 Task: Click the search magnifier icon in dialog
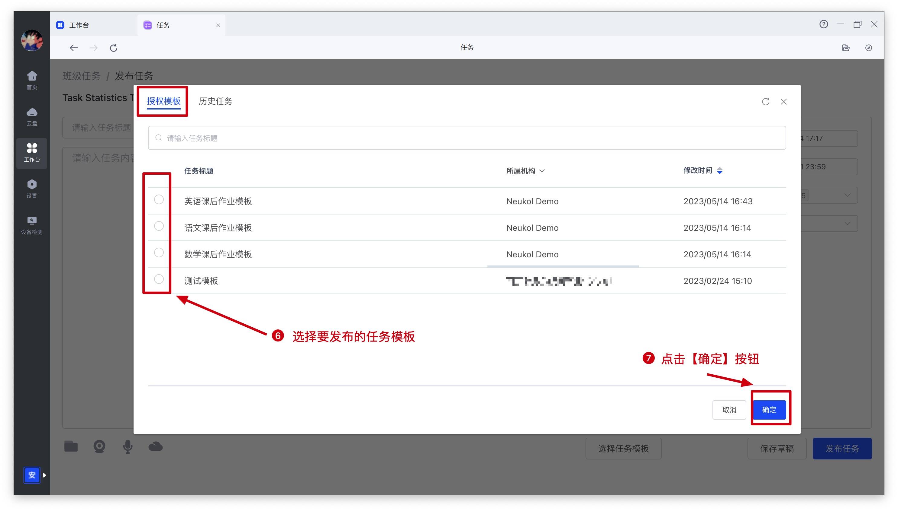(x=159, y=138)
